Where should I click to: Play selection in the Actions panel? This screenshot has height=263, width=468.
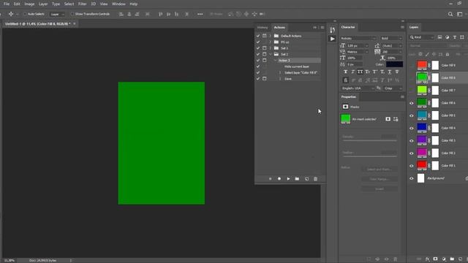pos(288,179)
